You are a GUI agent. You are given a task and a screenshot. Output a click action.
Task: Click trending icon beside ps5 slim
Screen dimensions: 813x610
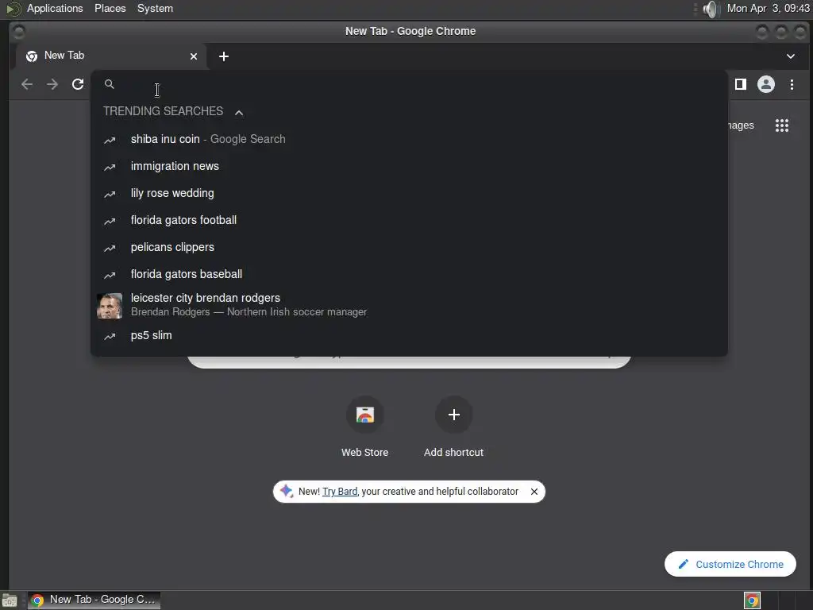(110, 336)
